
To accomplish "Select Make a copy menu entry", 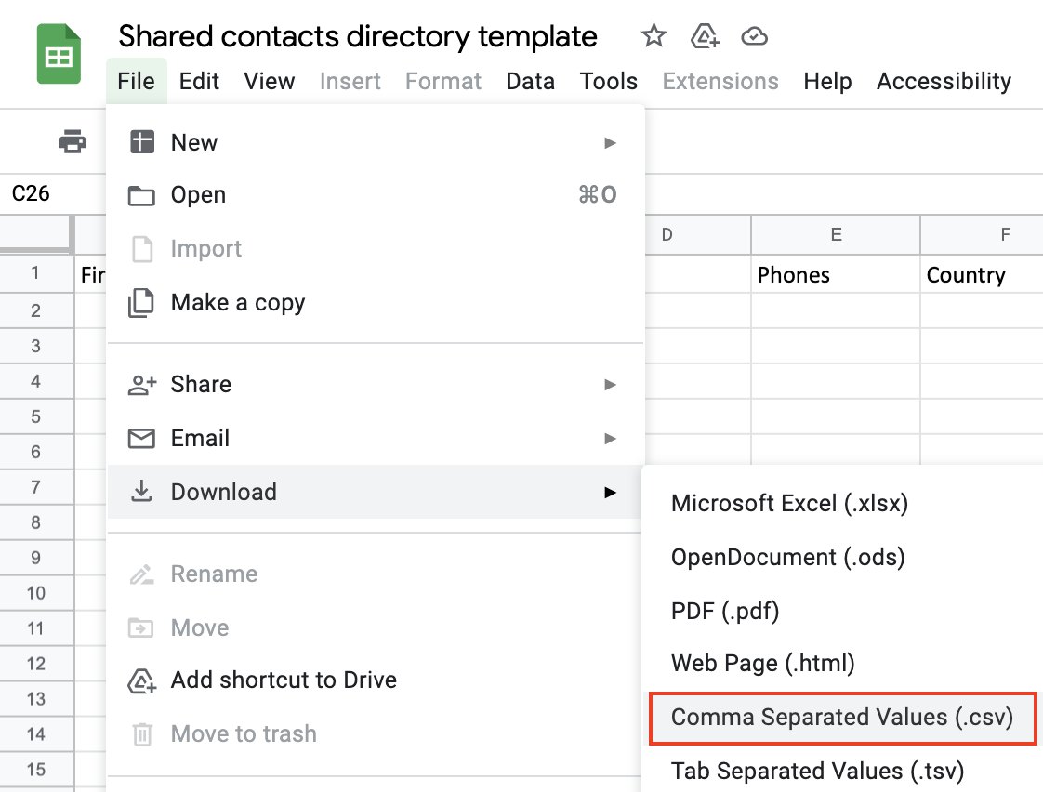I will tap(238, 302).
